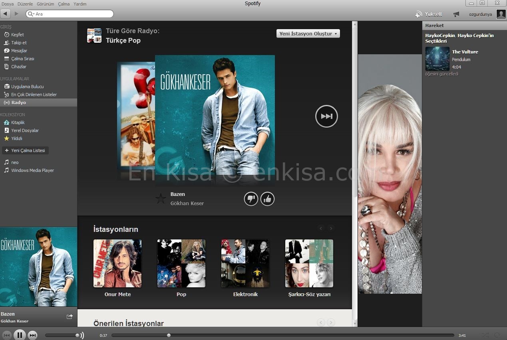Thumbs down the song Bazen
The image size is (507, 340).
pyautogui.click(x=251, y=199)
